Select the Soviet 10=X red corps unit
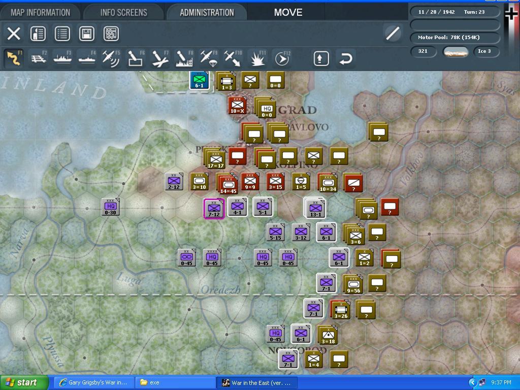The width and height of the screenshot is (520, 390). click(x=238, y=106)
